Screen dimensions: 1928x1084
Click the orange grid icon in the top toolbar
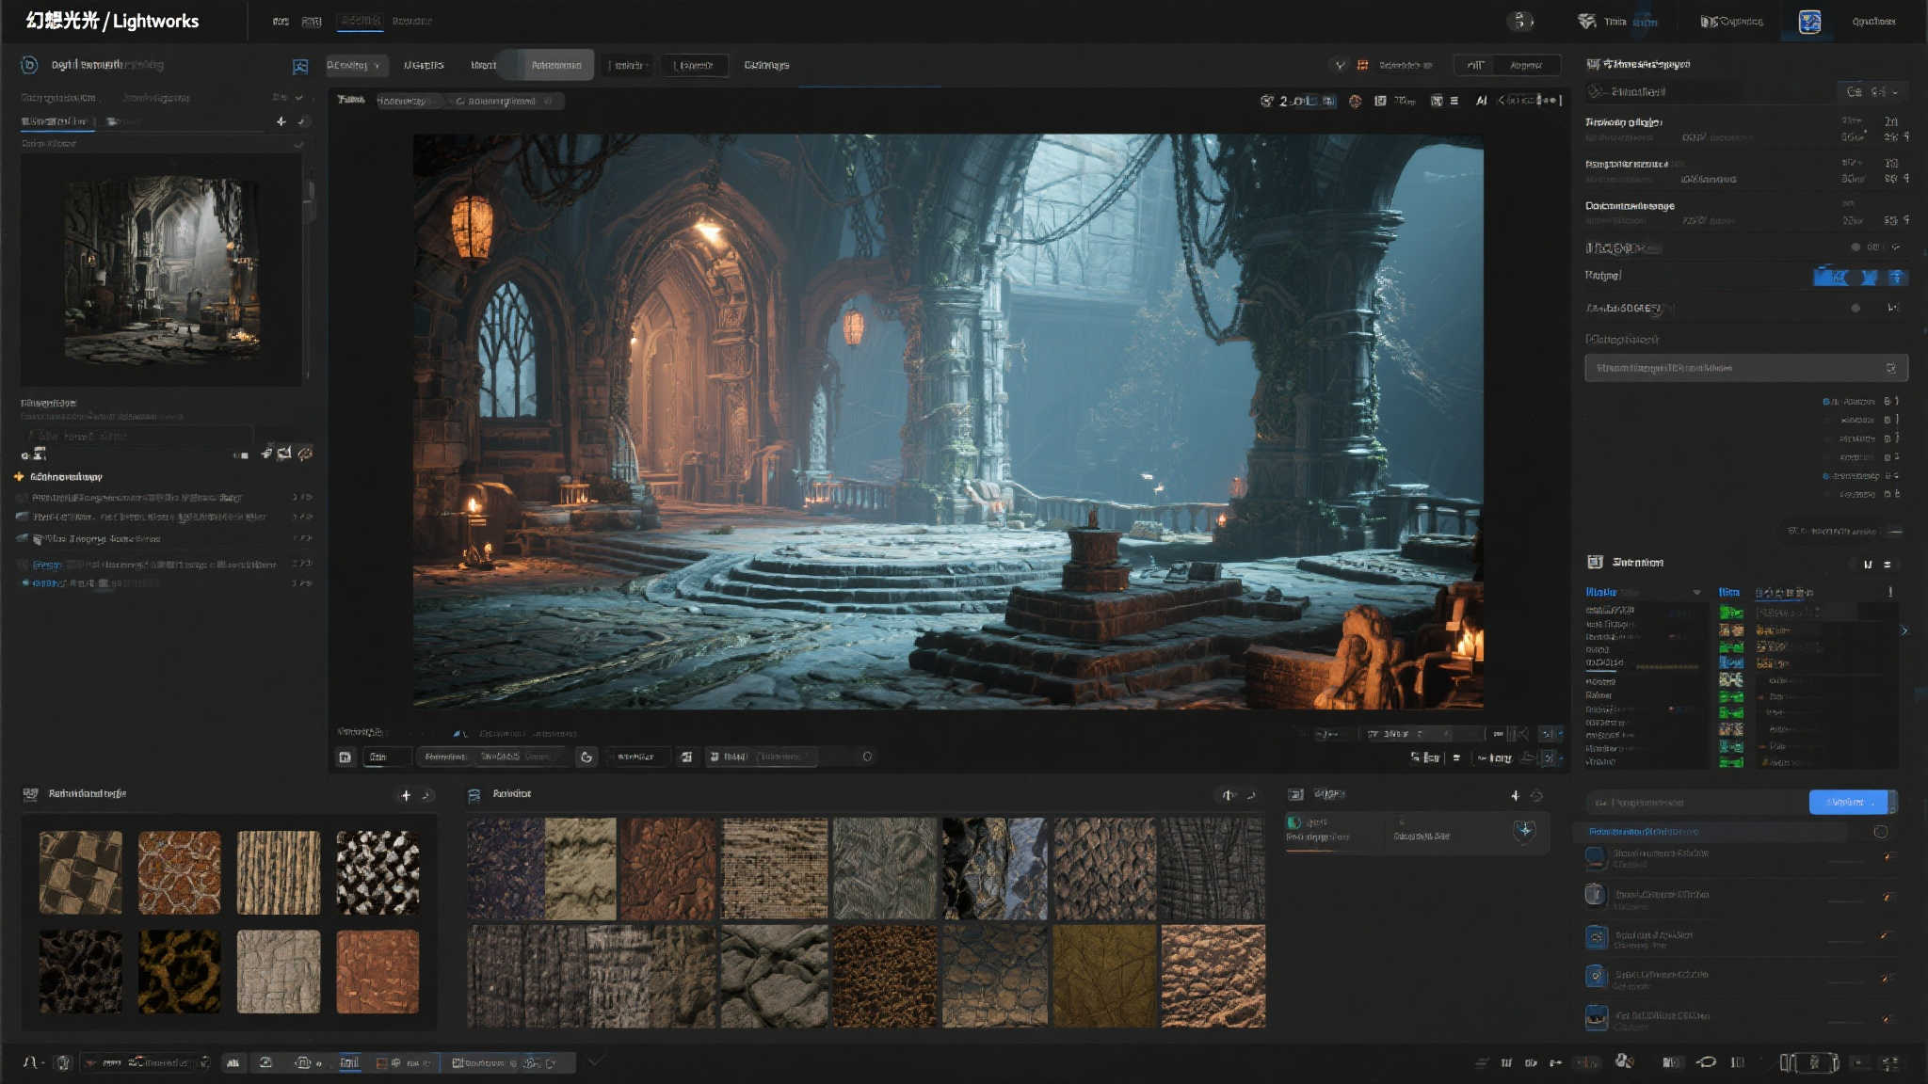(1362, 65)
